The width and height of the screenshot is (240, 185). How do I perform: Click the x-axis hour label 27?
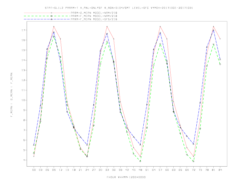pyautogui.click(x=94, y=170)
